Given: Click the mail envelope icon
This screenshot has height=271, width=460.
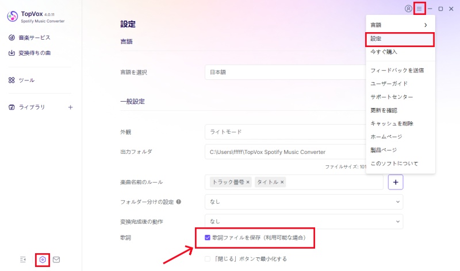Looking at the screenshot, I should click(56, 260).
